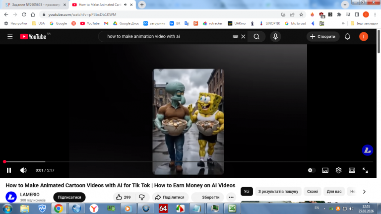Open the Windows Start menu
This screenshot has height=214, width=381.
point(7,209)
